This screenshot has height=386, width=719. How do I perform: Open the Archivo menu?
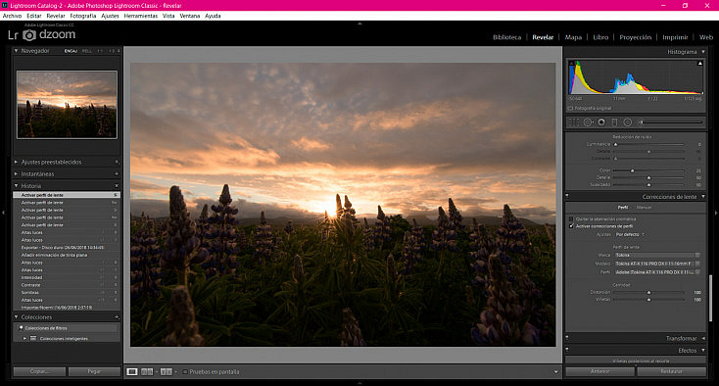[x=12, y=16]
